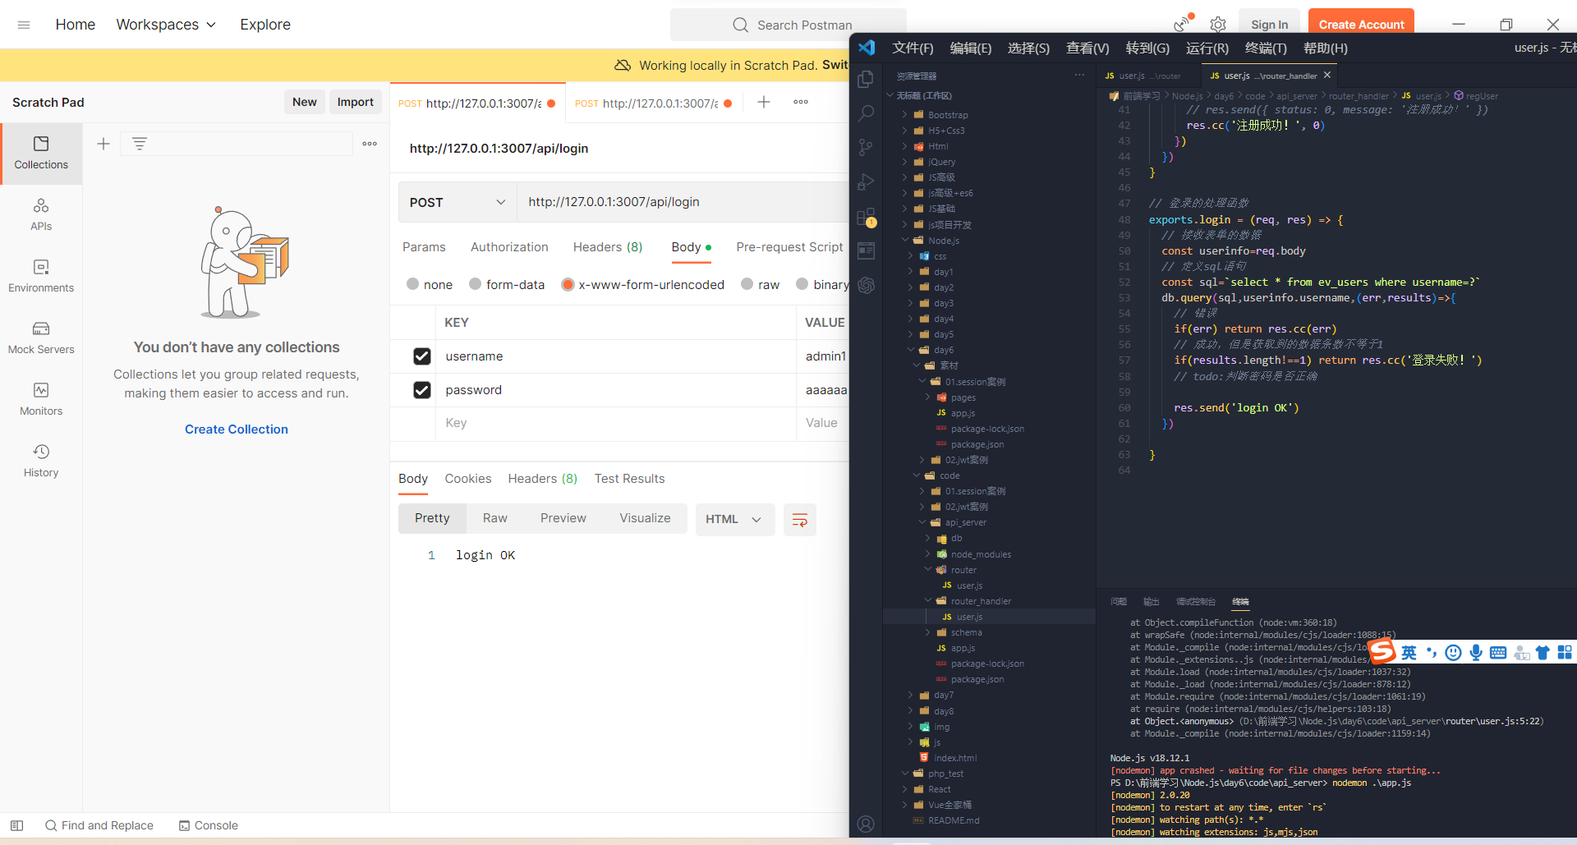
Task: Click plus icon to create new collection
Action: [103, 144]
